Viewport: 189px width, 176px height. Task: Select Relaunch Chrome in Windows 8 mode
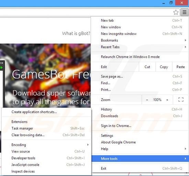tap(140, 57)
